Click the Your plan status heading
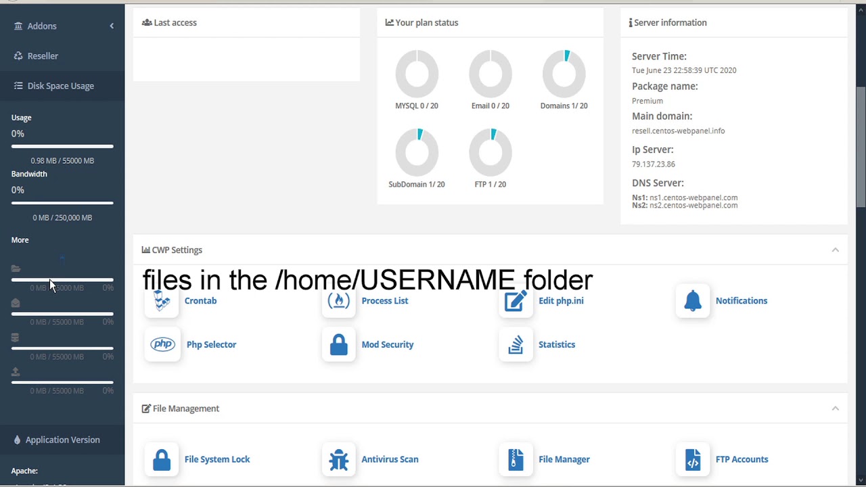The height and width of the screenshot is (487, 866). point(421,22)
